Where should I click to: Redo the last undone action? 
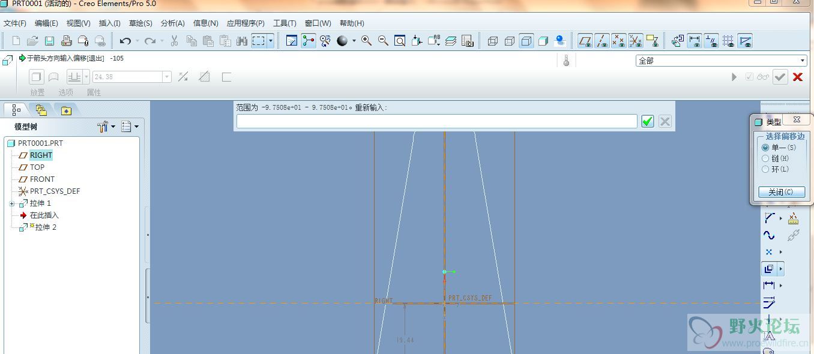pyautogui.click(x=150, y=41)
